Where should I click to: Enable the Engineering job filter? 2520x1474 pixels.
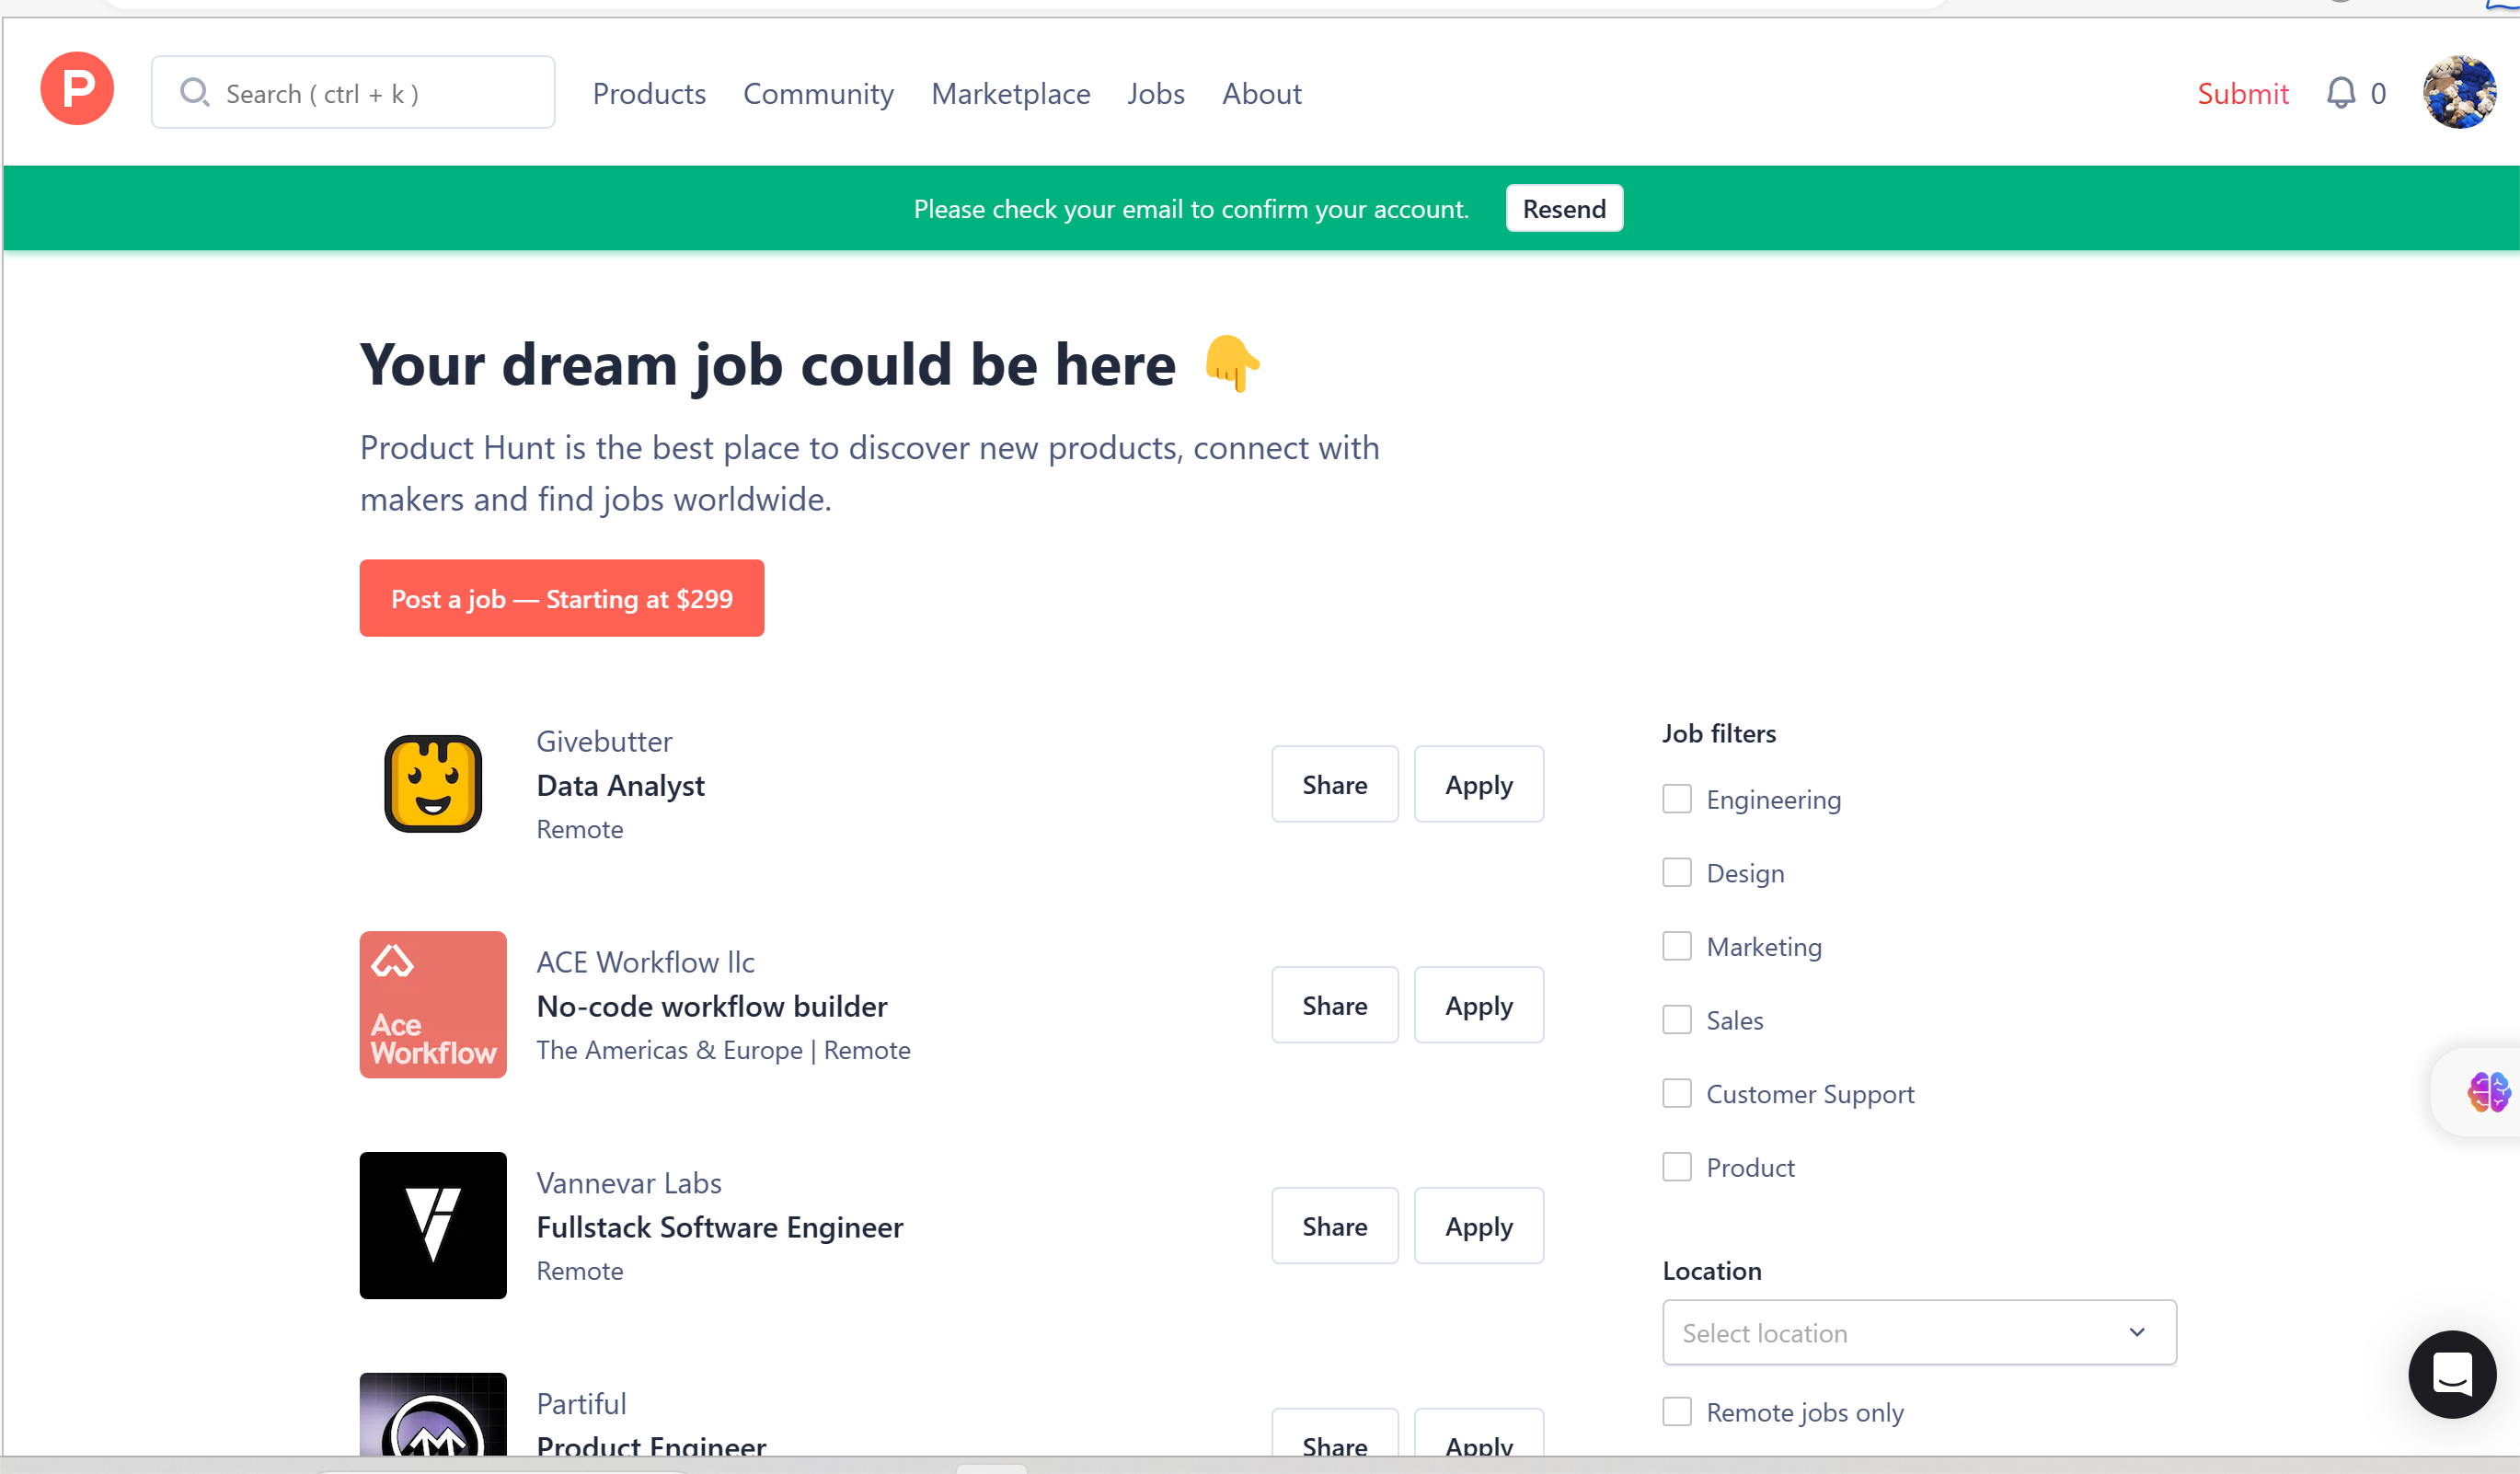pos(1677,799)
